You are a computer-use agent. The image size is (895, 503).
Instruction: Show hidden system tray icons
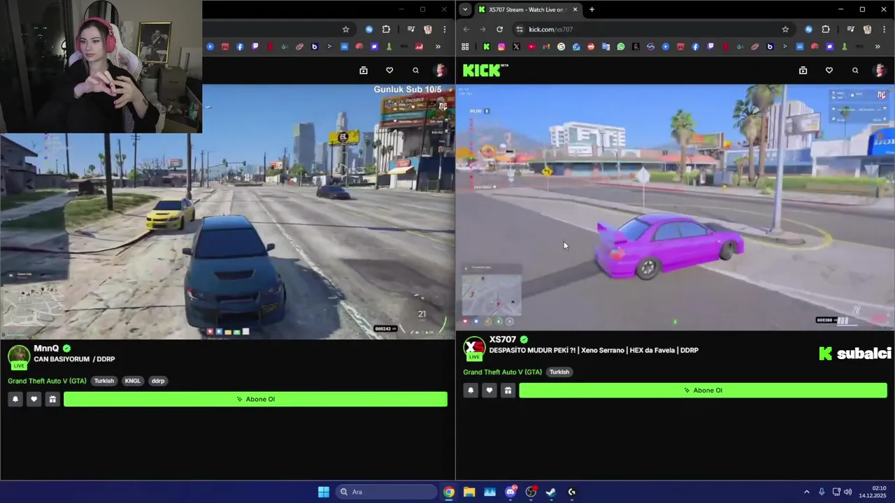[x=806, y=492]
